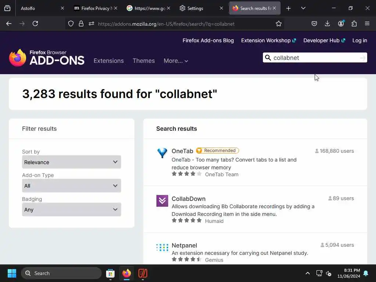Close the Settings tab
376x282 pixels.
221,8
